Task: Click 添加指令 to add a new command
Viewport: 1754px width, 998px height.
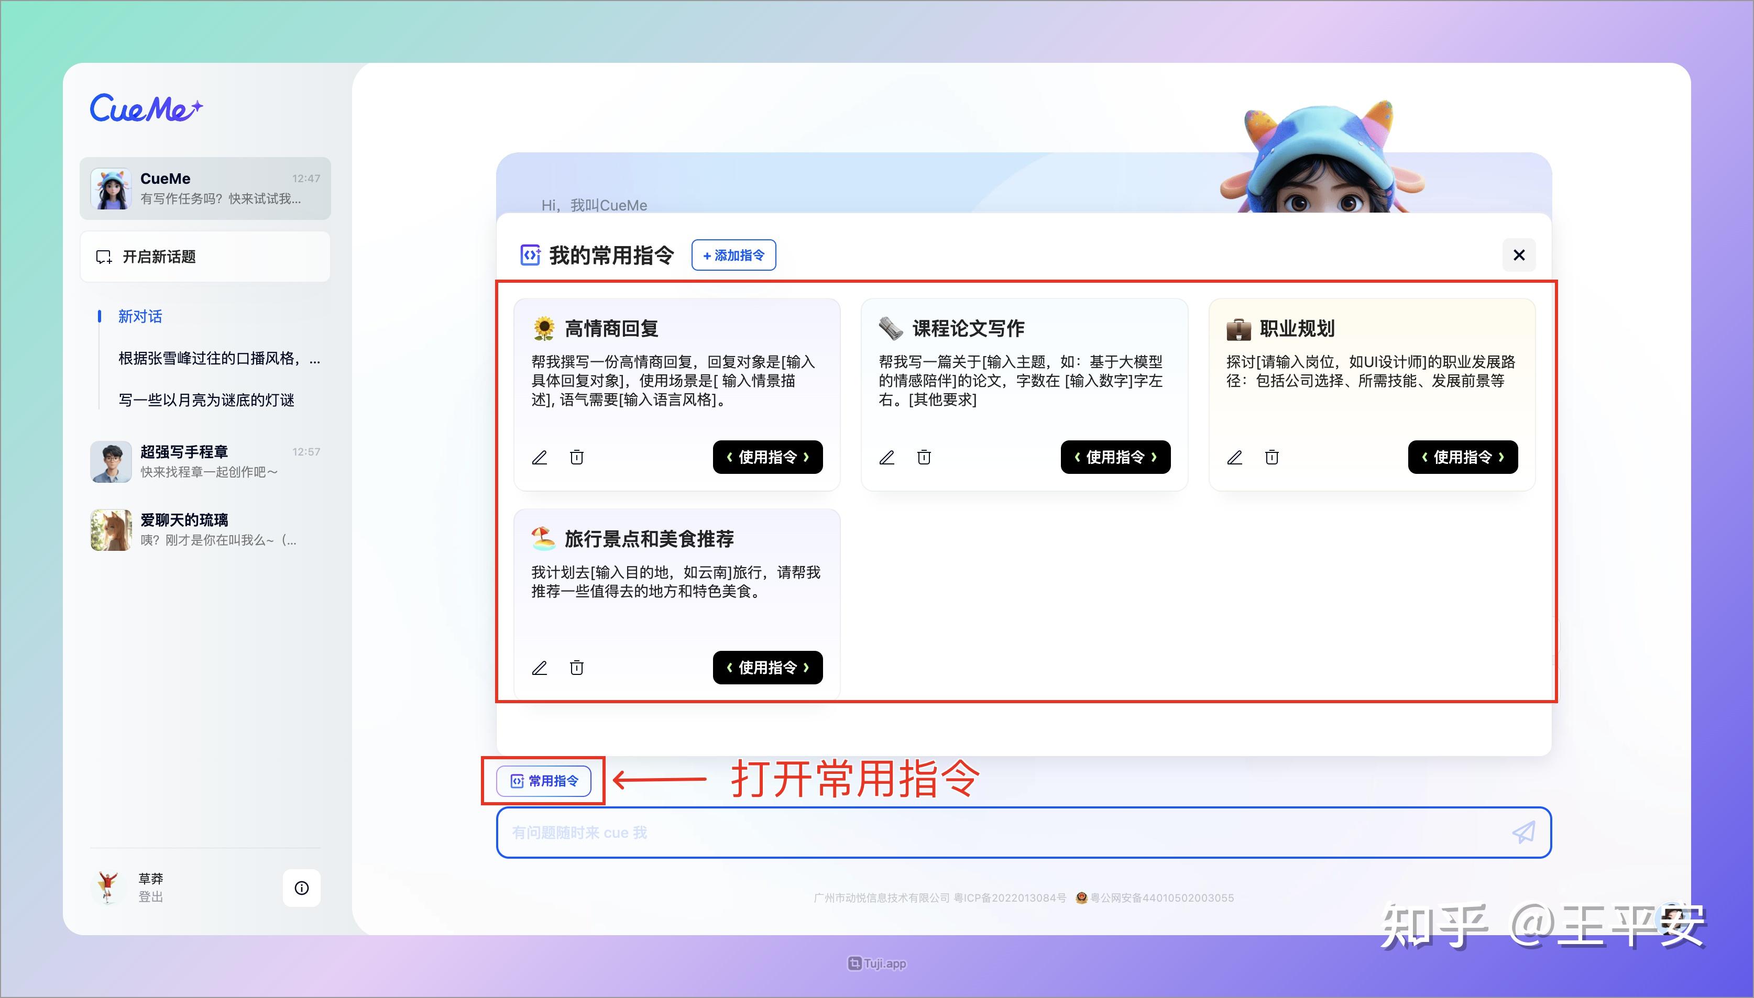Action: click(733, 255)
